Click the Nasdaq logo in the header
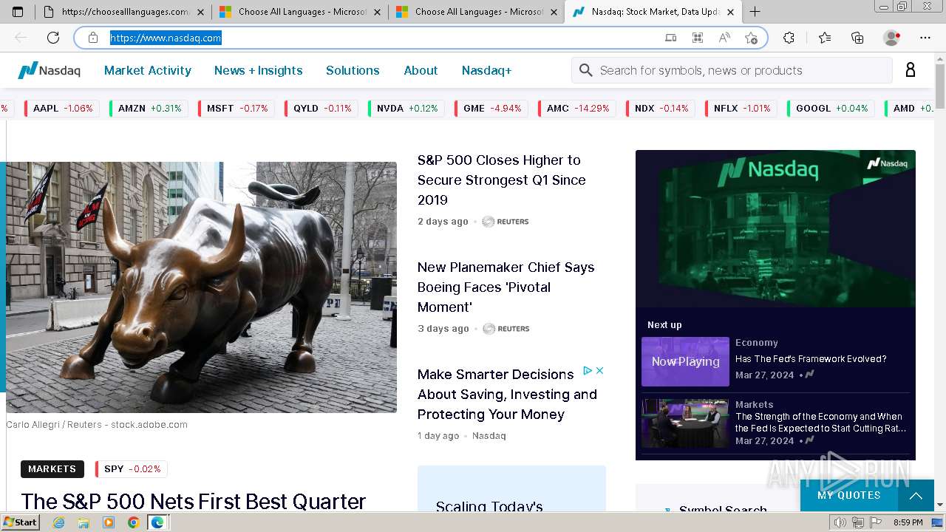The width and height of the screenshot is (946, 532). pos(49,70)
